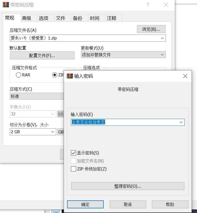Open 配置文件(F)... profiles button
The width and height of the screenshot is (197, 213).
pos(42,56)
